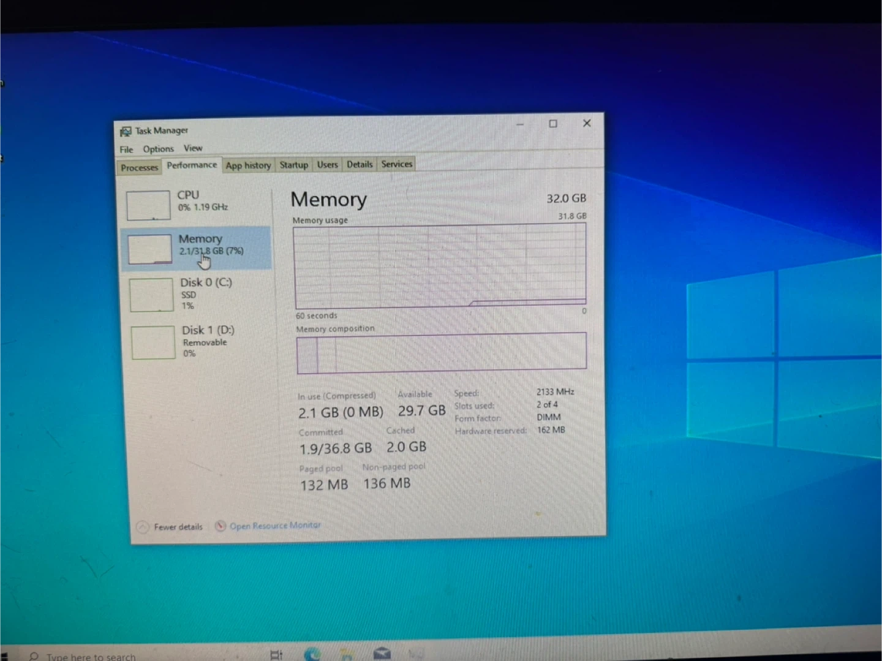Open the Mail app on the taskbar
882x661 pixels.
coord(382,654)
